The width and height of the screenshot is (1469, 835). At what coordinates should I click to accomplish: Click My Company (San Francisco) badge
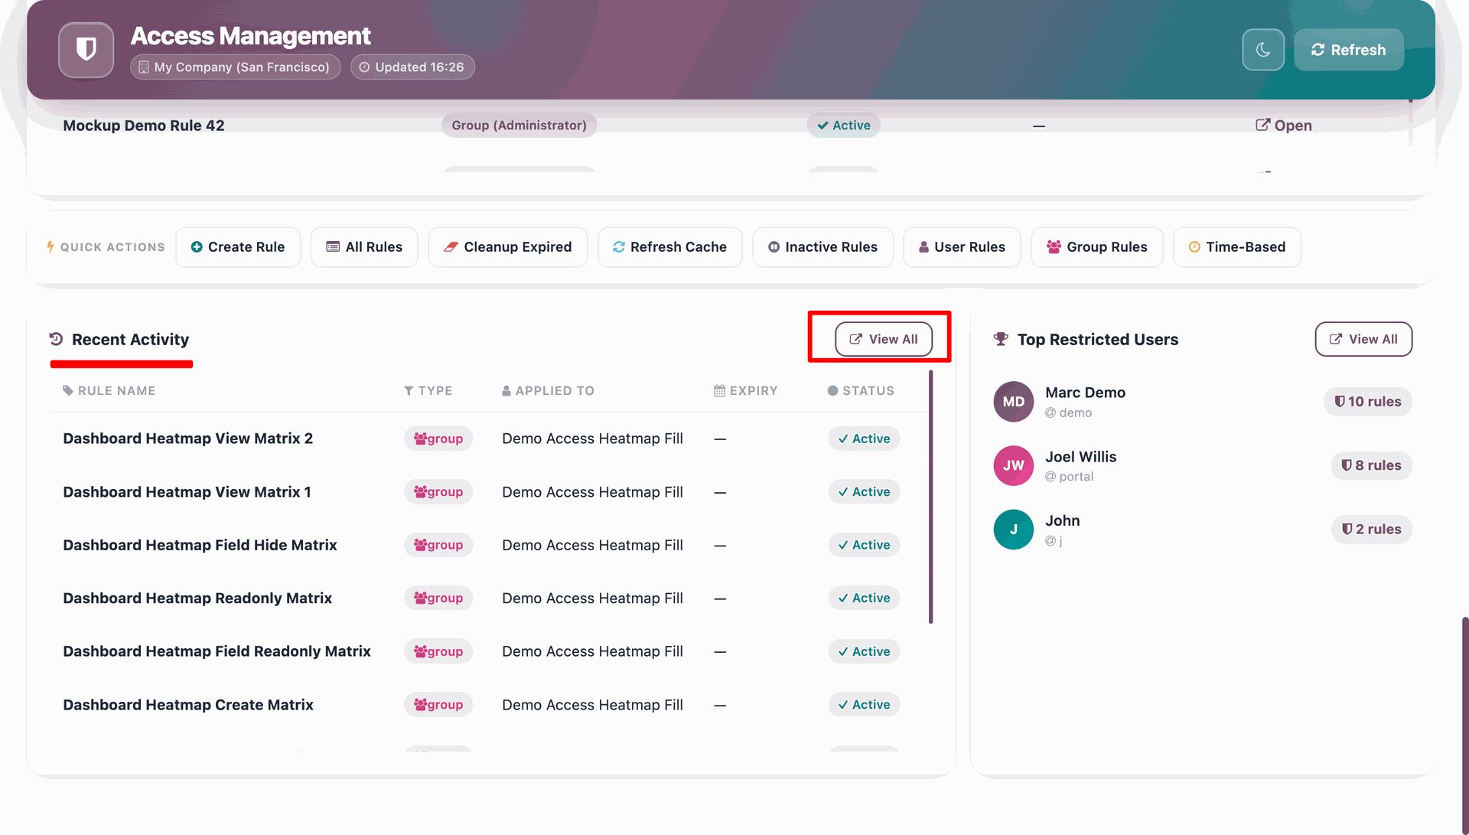pyautogui.click(x=235, y=67)
